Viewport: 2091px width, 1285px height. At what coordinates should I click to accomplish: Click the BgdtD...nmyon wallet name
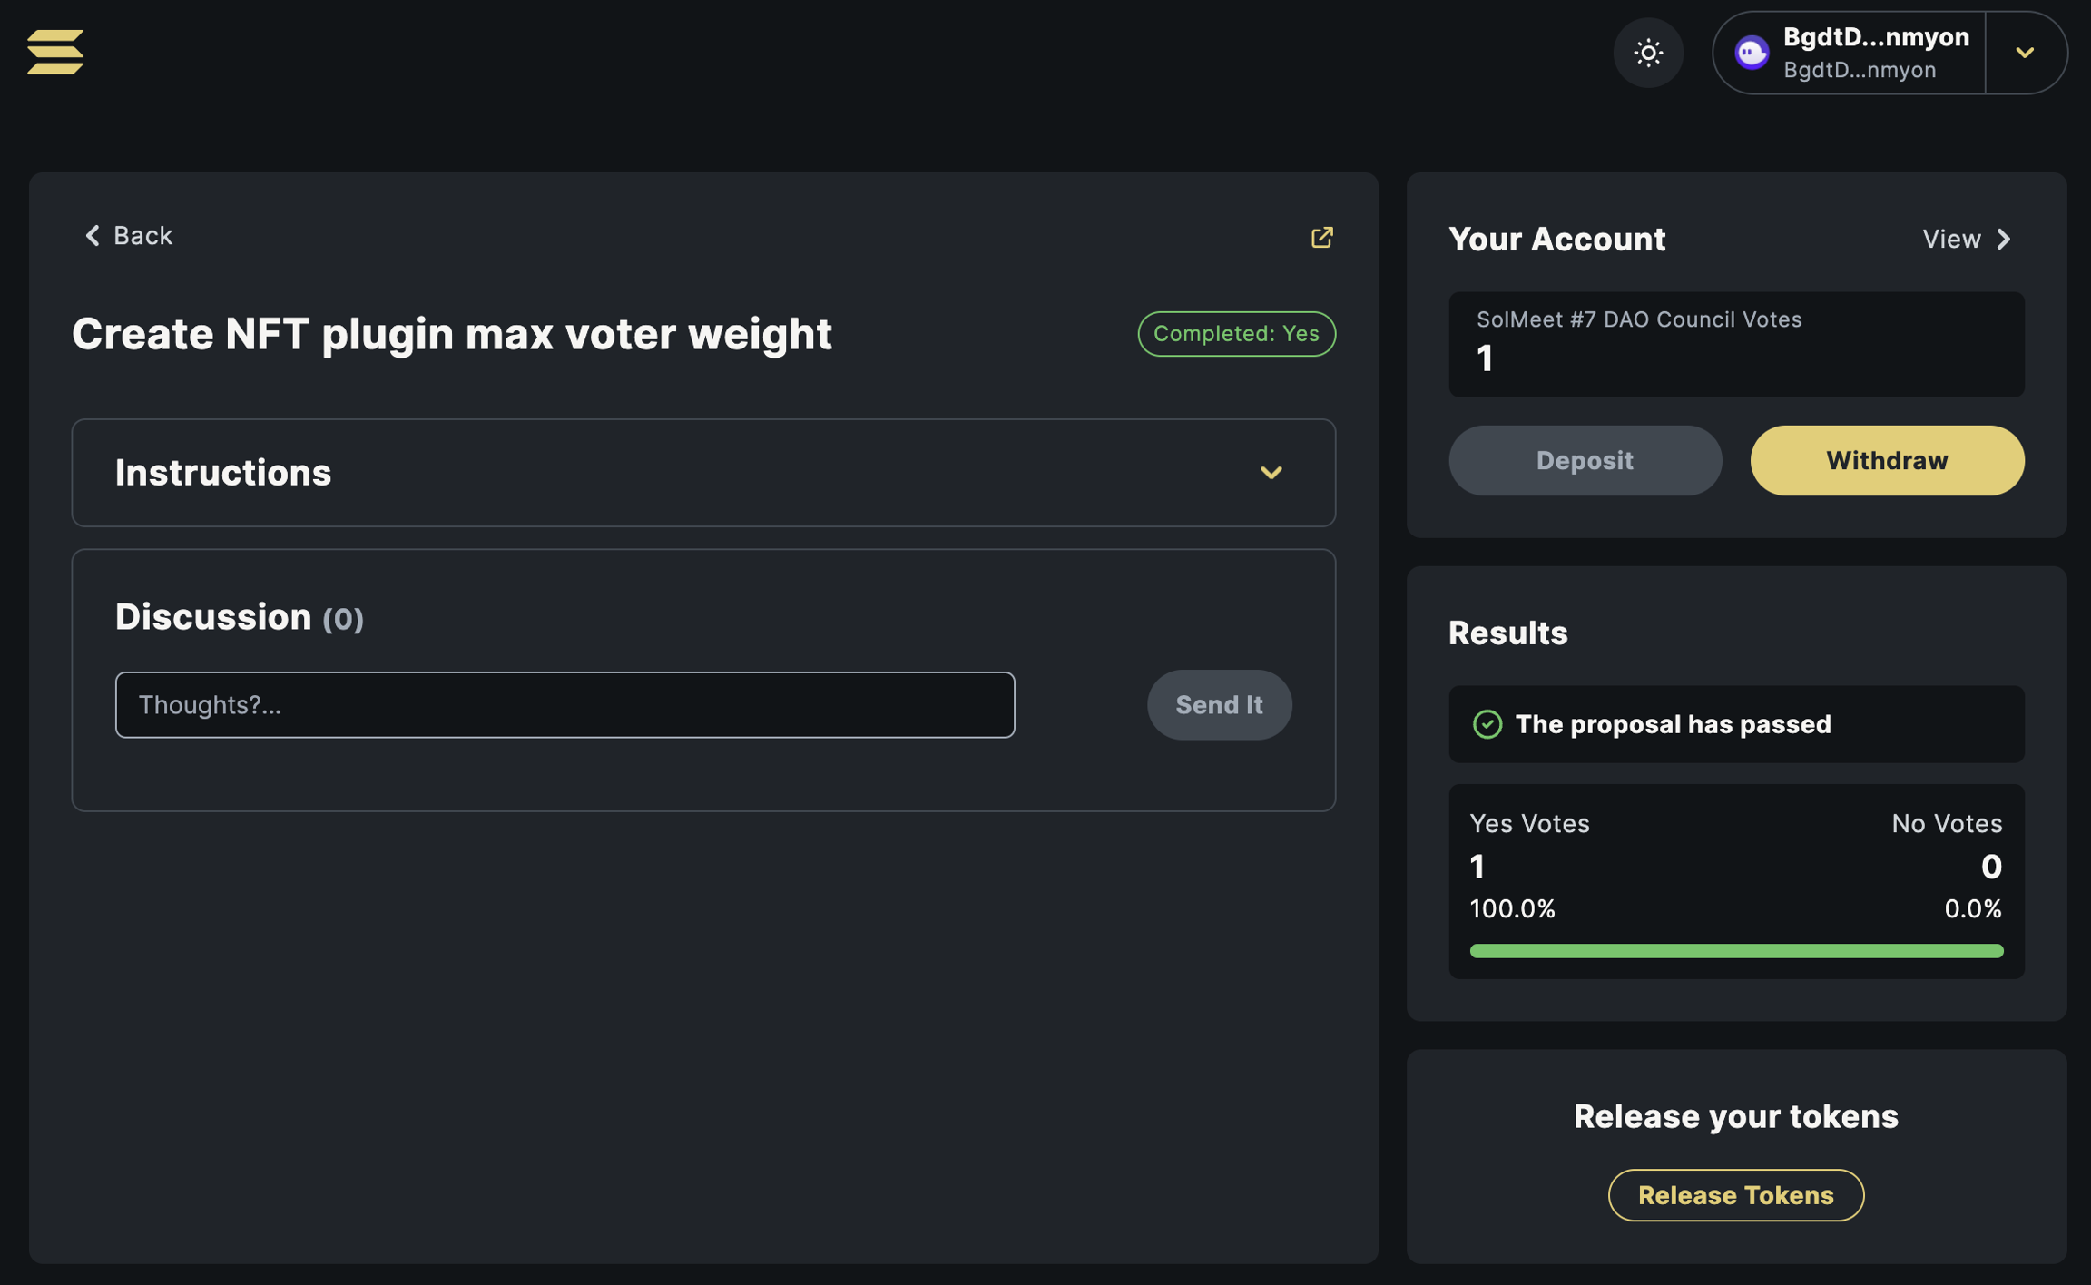pos(1875,37)
